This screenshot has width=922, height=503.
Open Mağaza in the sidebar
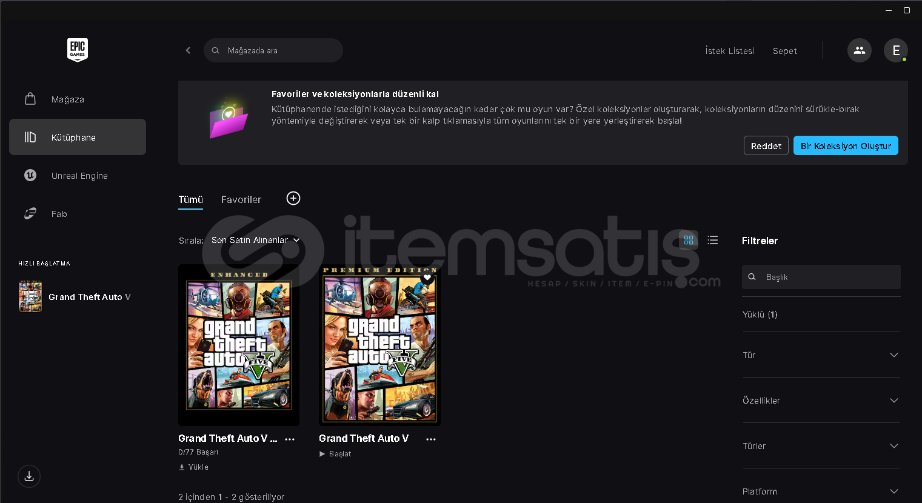tap(78, 99)
